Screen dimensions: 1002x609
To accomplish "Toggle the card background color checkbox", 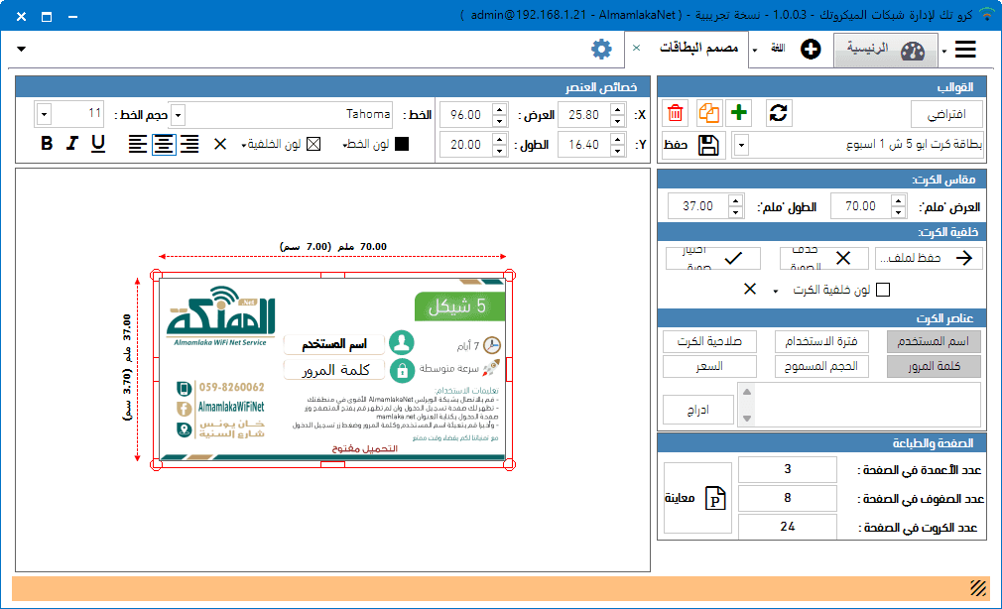I will pos(883,290).
